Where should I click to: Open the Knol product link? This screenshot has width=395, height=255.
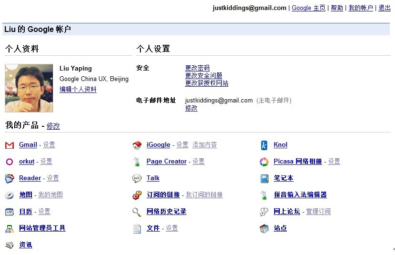280,144
